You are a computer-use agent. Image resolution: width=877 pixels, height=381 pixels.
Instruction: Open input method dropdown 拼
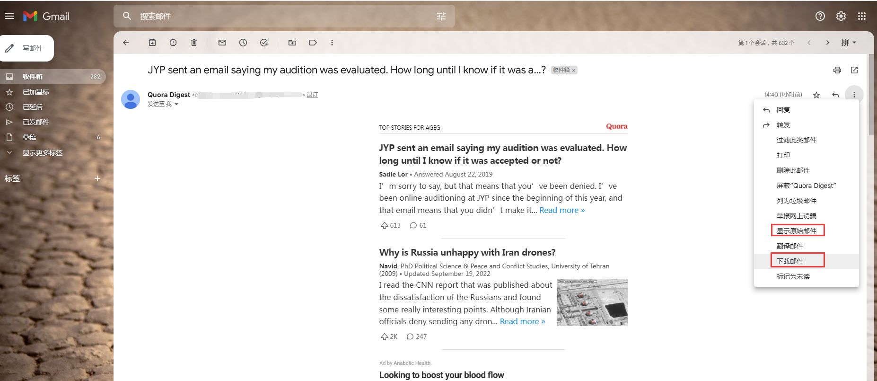(849, 43)
